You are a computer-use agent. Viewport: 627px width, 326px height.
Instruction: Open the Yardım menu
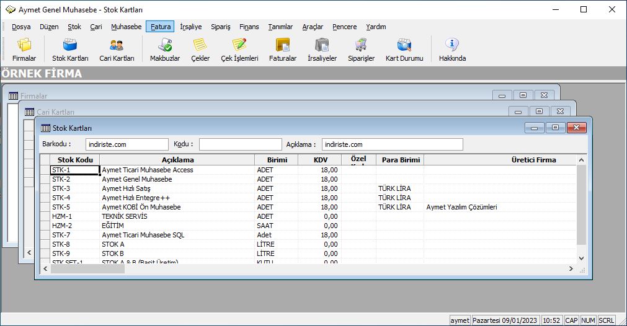point(376,27)
